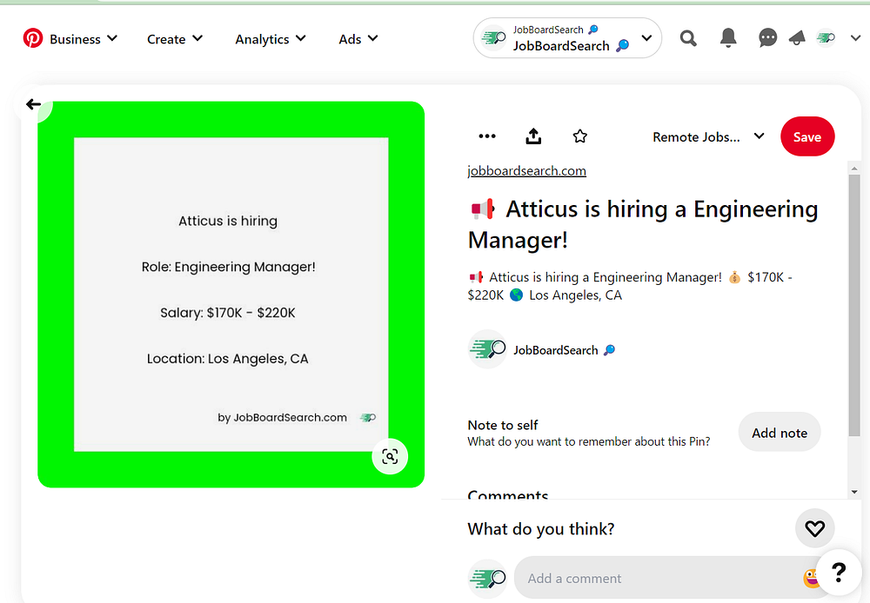This screenshot has width=870, height=603.
Task: Expand the accounts chevron at far right
Action: tap(855, 38)
